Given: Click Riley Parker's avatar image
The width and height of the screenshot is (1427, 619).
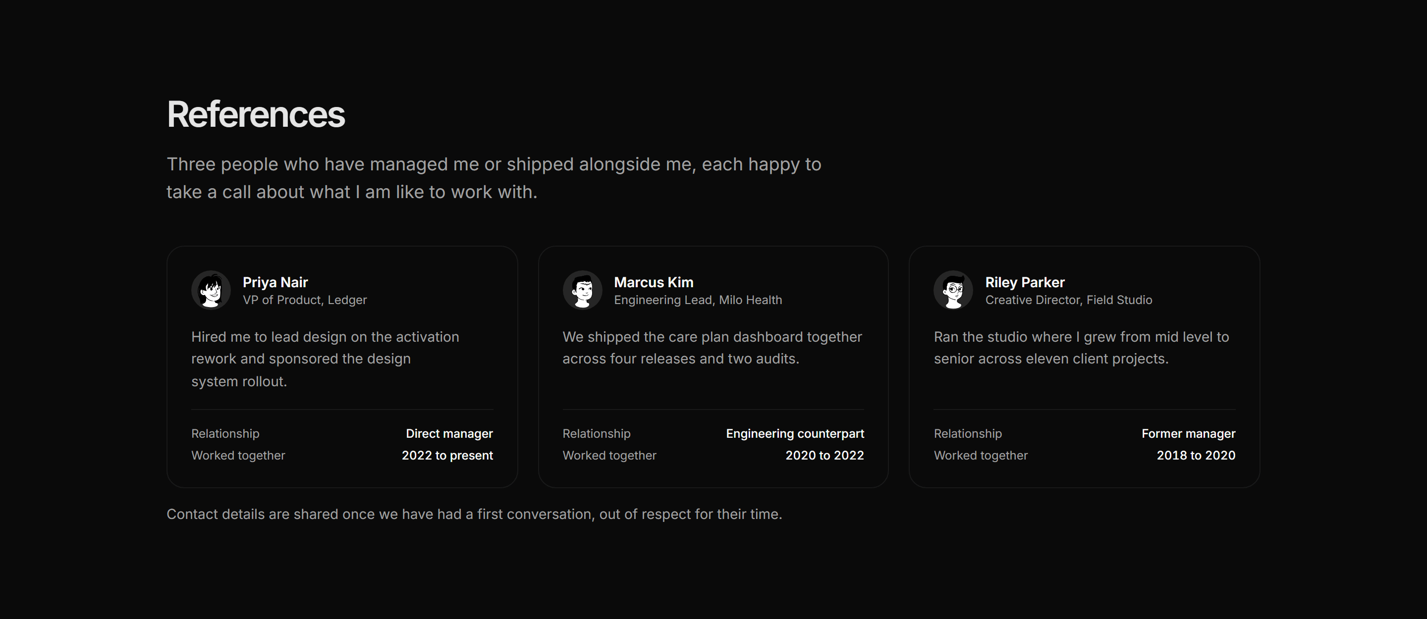Looking at the screenshot, I should [x=953, y=290].
